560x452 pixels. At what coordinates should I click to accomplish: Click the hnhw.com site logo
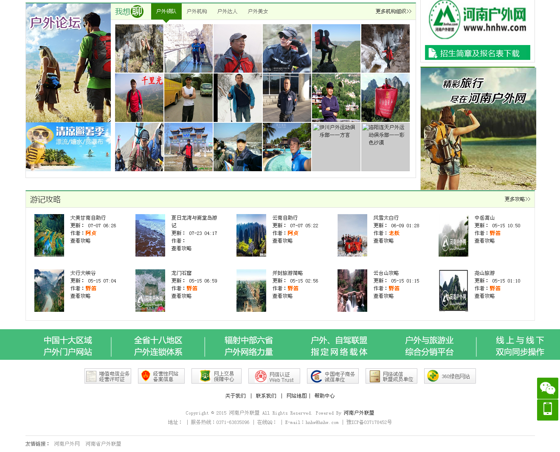click(x=477, y=19)
